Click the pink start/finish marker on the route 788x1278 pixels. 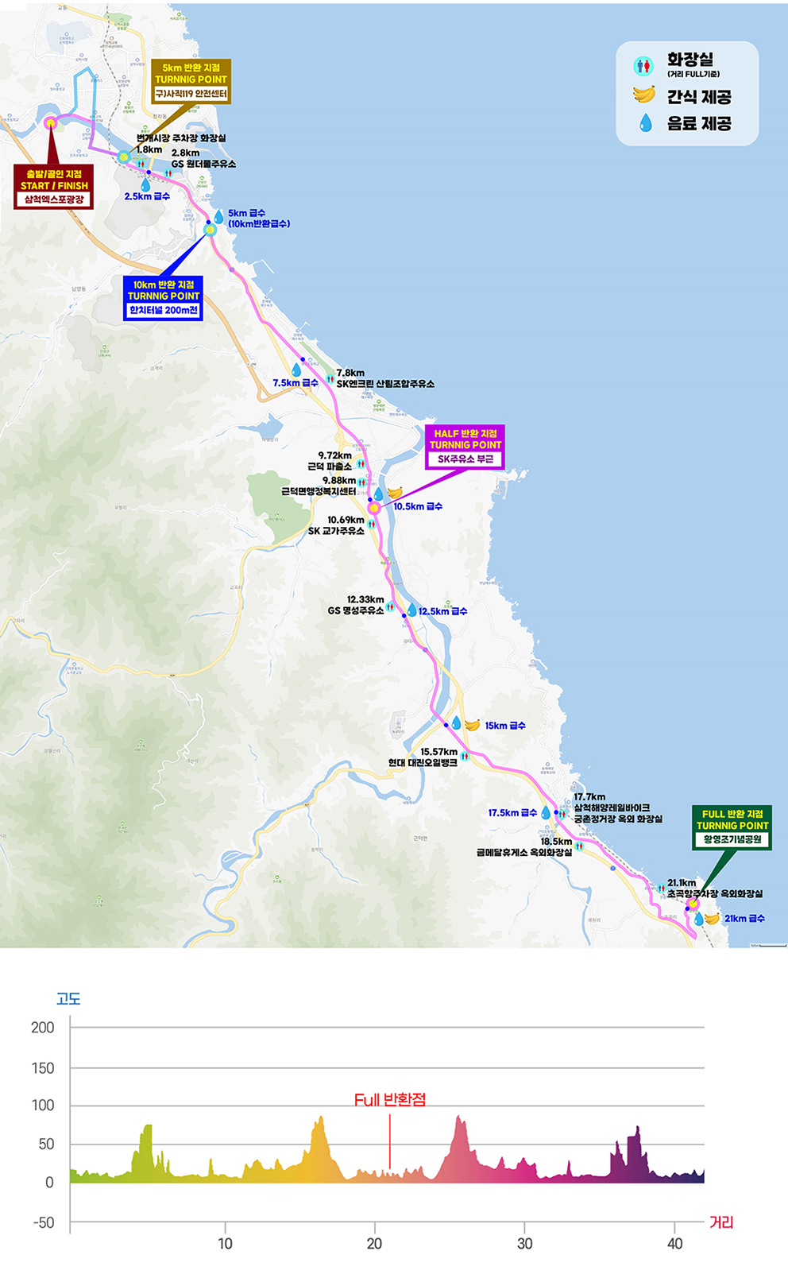pos(50,122)
